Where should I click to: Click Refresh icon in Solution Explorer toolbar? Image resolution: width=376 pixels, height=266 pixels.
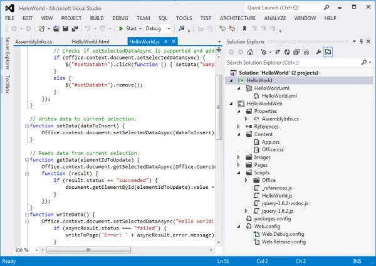tap(287, 52)
